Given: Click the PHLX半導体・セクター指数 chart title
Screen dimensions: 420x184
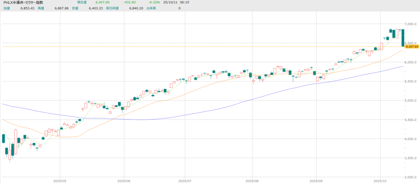Looking at the screenshot, I should click(x=23, y=2).
